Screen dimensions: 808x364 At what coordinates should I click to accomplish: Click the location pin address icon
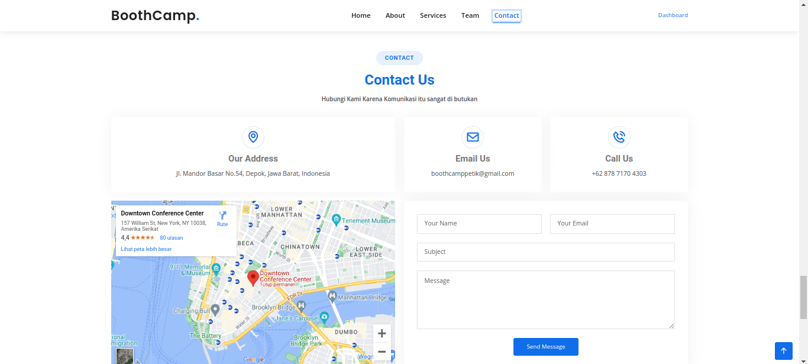pyautogui.click(x=253, y=137)
